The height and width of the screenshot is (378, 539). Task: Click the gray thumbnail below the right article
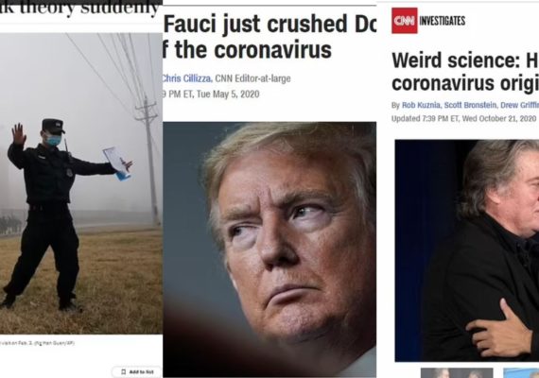[x=457, y=373]
